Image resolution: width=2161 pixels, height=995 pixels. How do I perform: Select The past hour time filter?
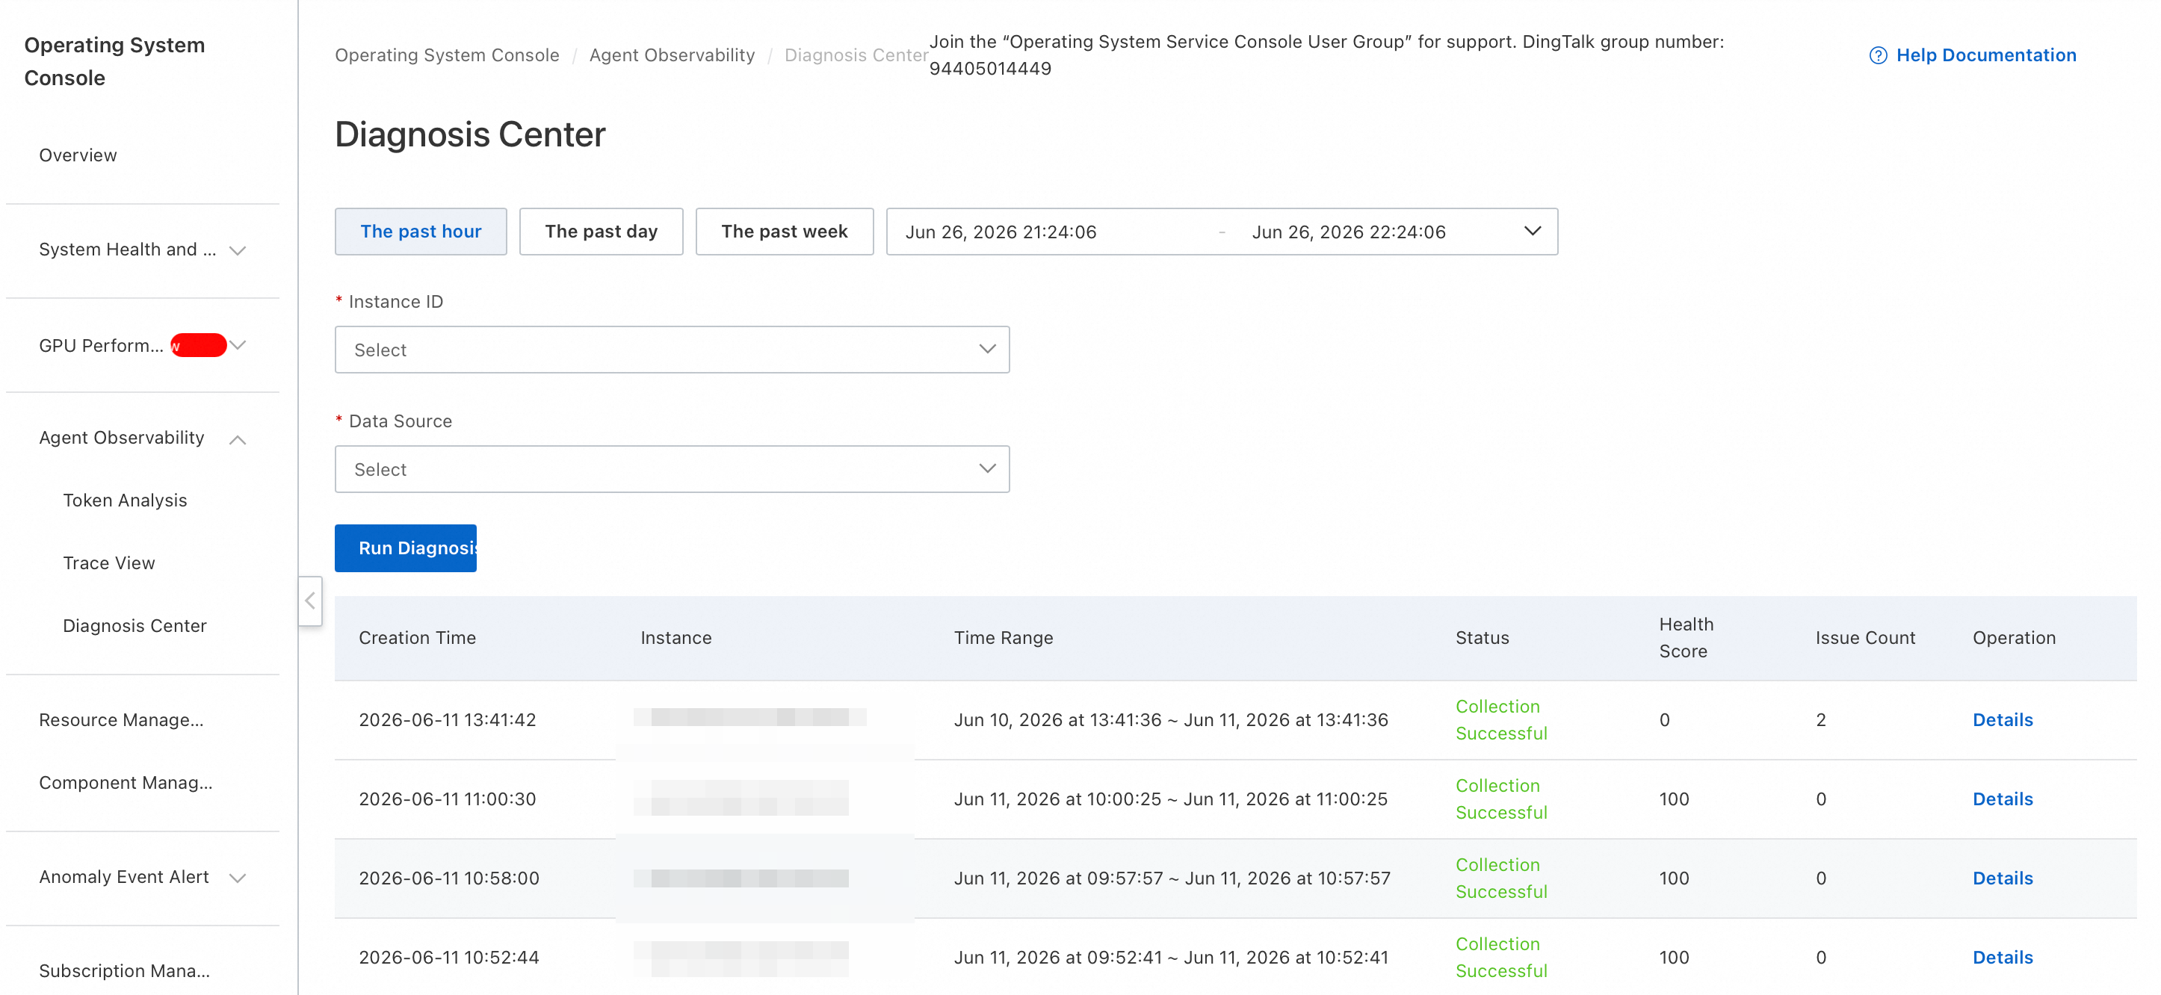click(x=420, y=232)
